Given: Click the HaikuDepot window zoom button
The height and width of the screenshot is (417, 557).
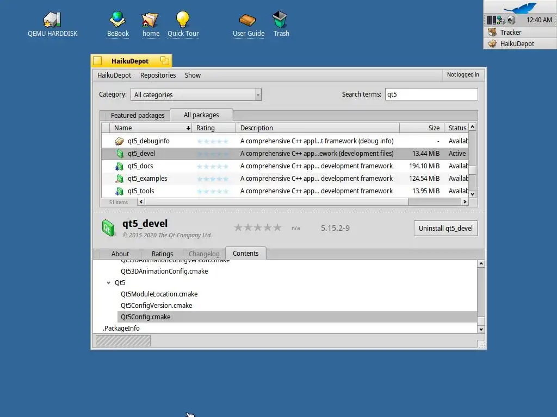Looking at the screenshot, I should (x=164, y=61).
